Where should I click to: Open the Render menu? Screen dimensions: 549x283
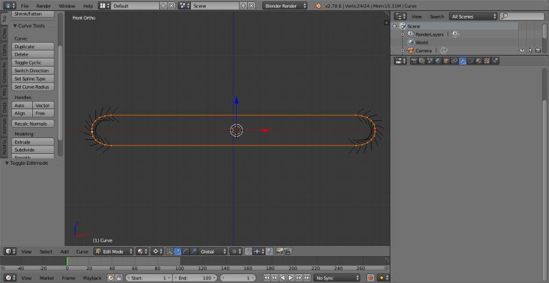coord(44,6)
